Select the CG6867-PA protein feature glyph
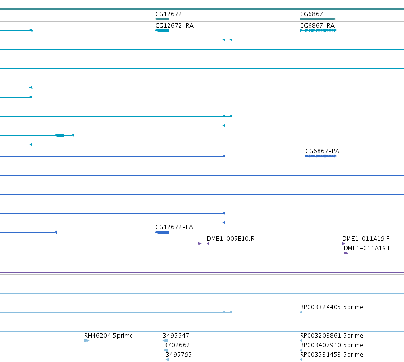 tap(321, 156)
